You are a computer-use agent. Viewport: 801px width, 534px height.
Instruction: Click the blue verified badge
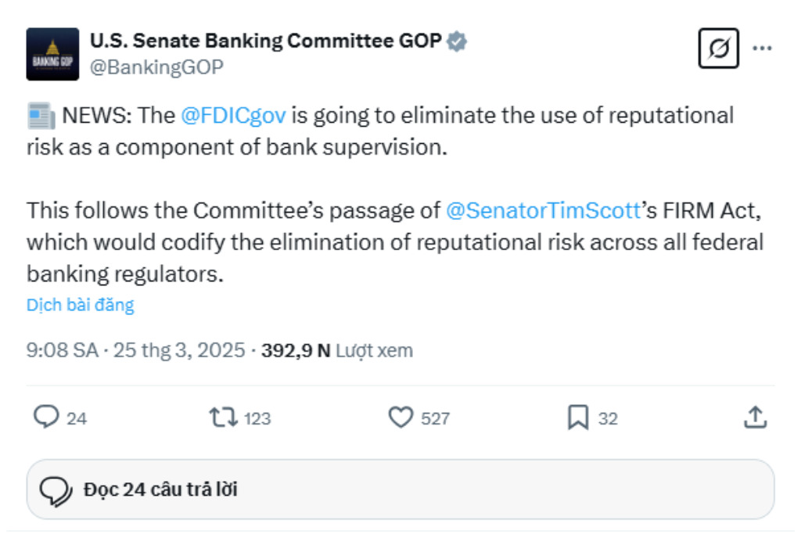point(456,41)
